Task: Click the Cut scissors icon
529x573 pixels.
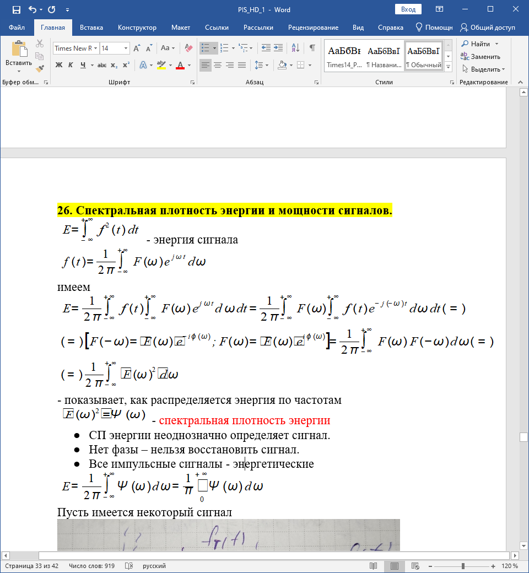Action: click(39, 44)
